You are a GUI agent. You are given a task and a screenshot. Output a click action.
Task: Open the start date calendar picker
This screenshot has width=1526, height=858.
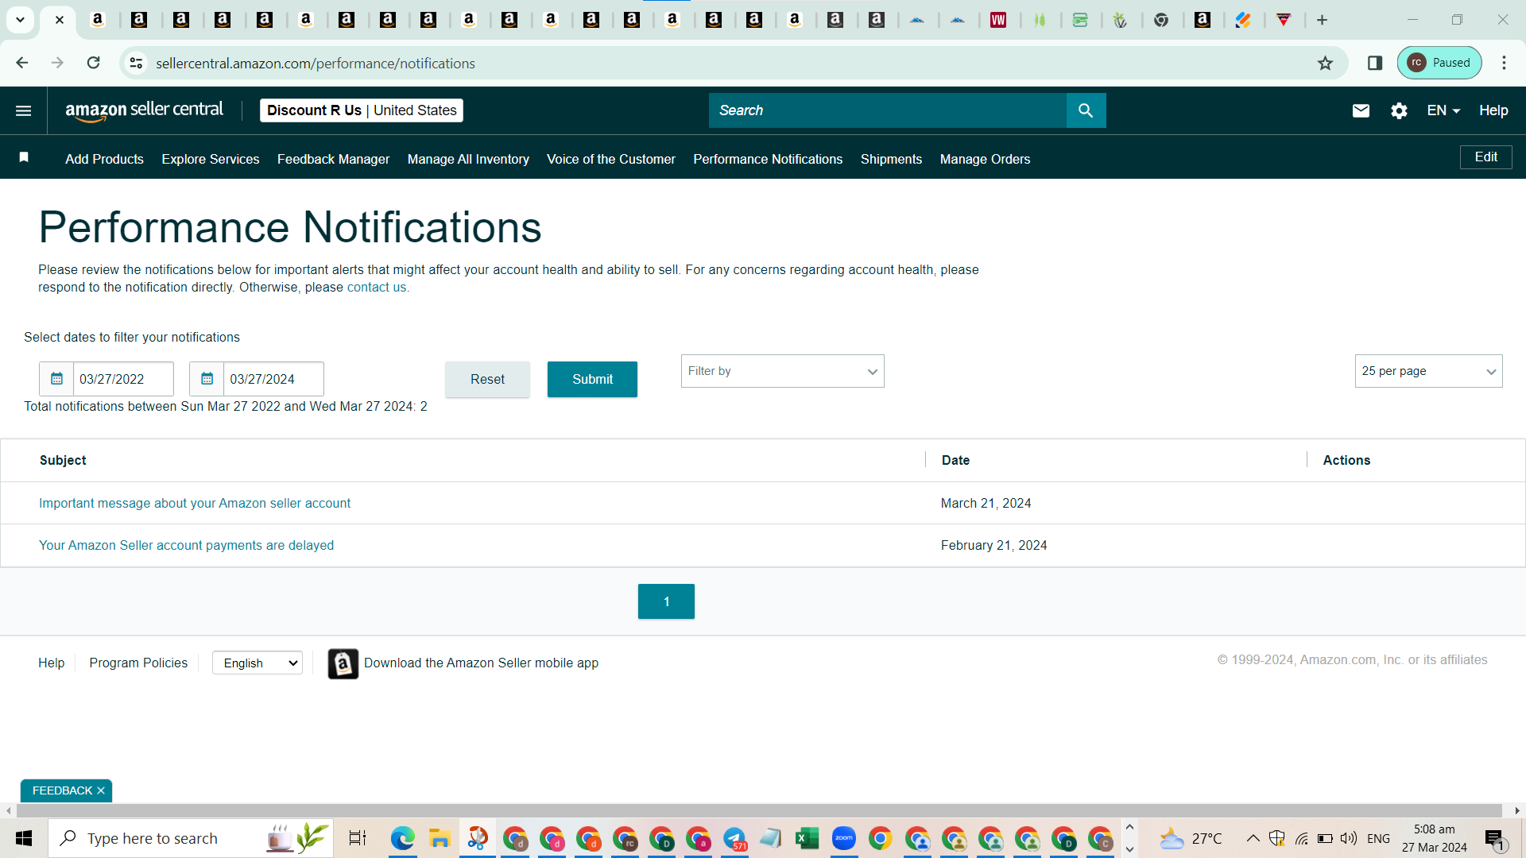point(56,379)
